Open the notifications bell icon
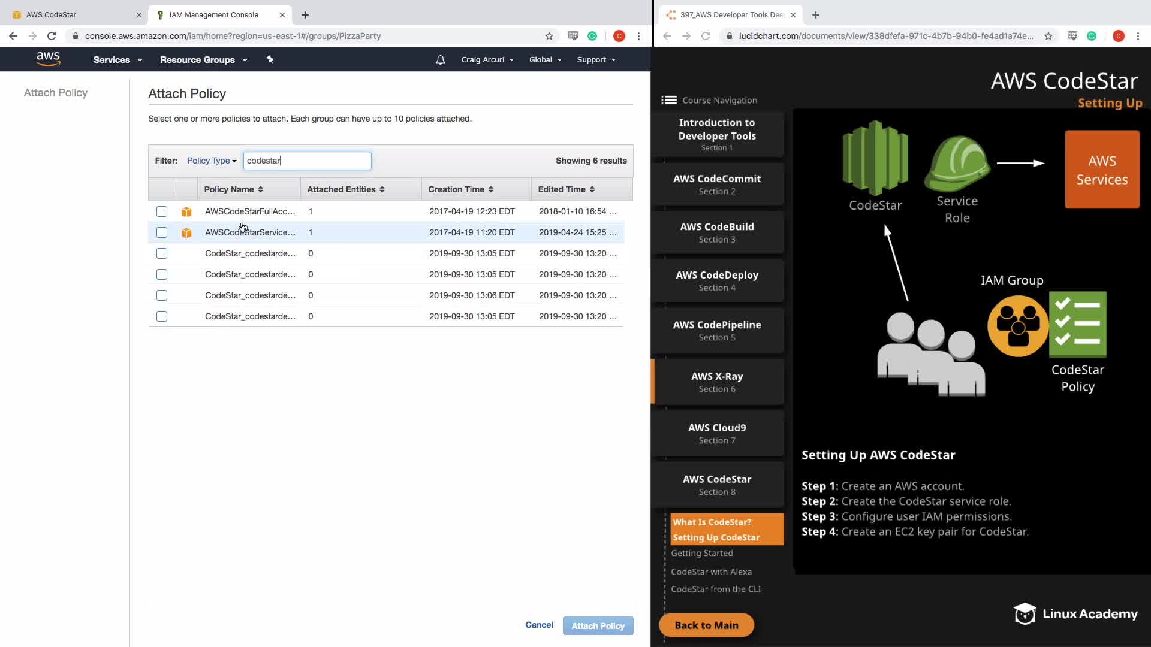1151x647 pixels. (x=440, y=60)
